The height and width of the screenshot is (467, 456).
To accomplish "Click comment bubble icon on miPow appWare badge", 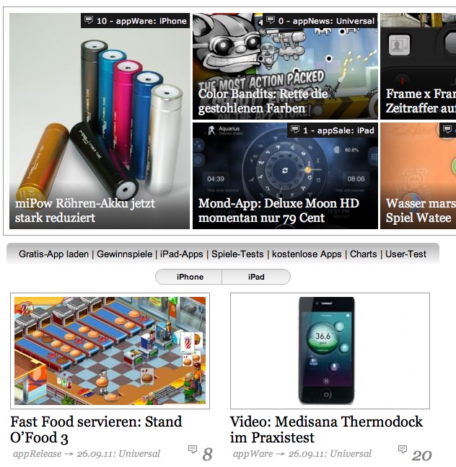I will pyautogui.click(x=89, y=20).
